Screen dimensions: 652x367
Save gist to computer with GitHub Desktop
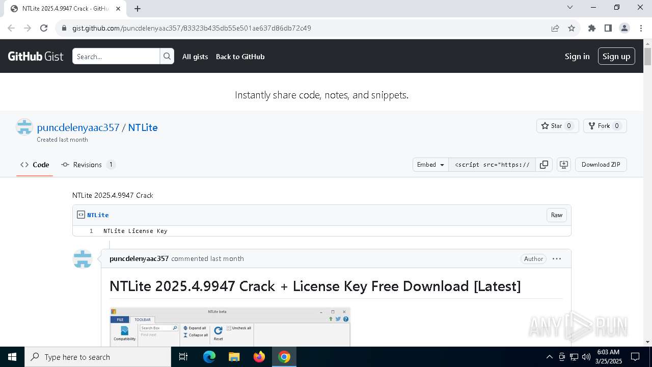564,165
